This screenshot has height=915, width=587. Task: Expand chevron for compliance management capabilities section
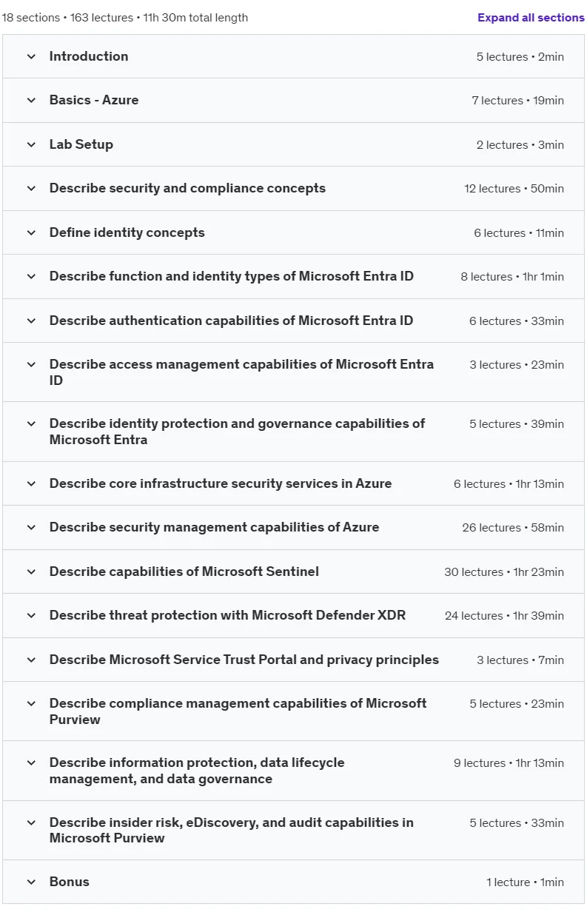point(31,703)
